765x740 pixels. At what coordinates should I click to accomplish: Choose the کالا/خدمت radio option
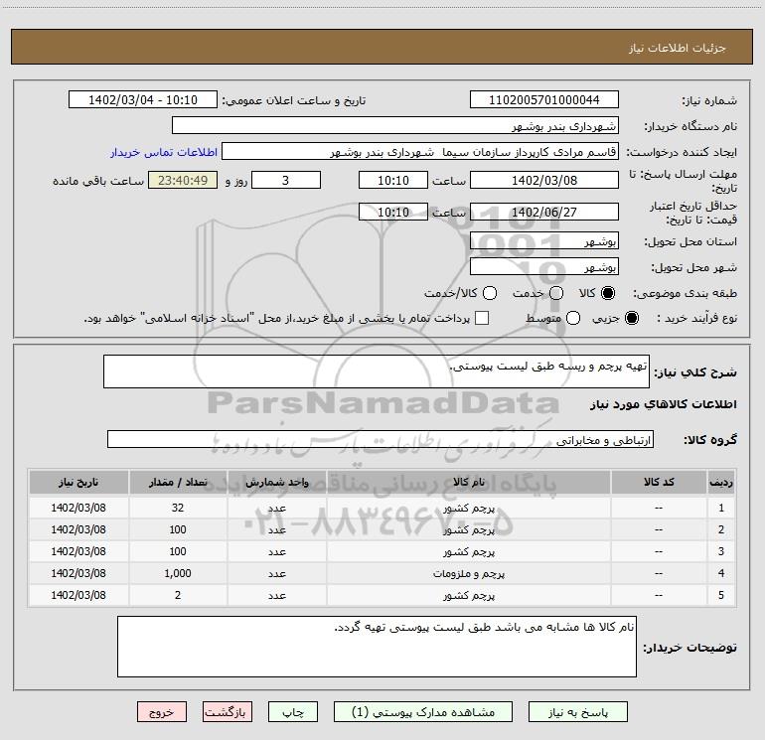coord(489,293)
